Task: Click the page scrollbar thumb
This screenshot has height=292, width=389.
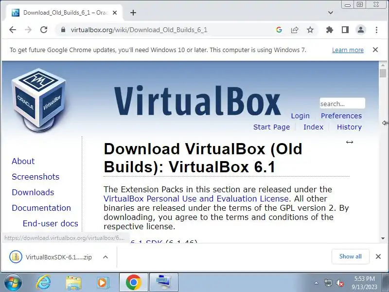Action: coord(383,73)
